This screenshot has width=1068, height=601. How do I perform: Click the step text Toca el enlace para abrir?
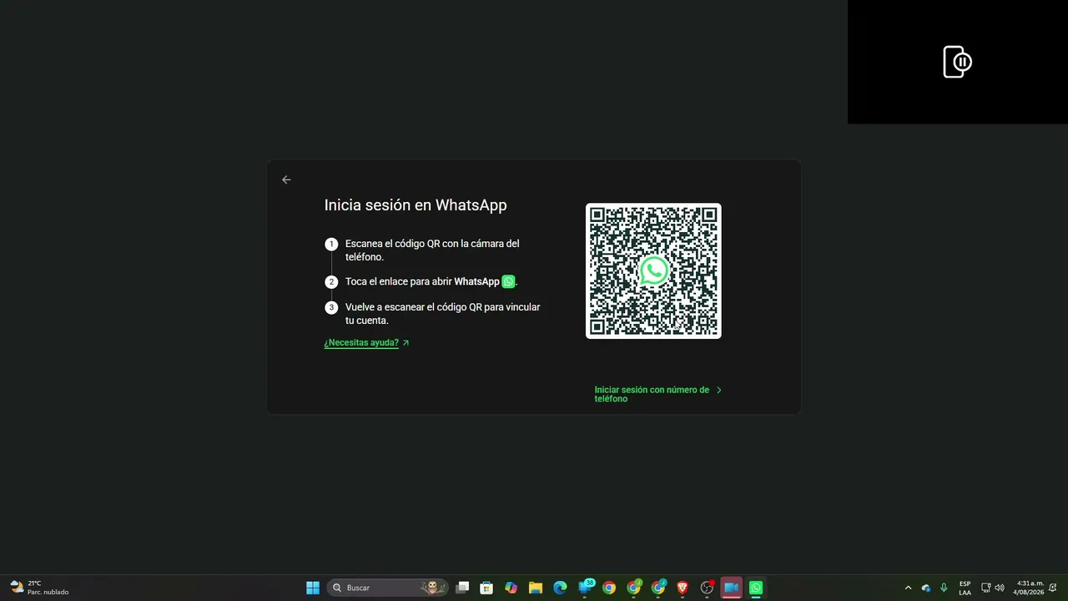coord(431,281)
